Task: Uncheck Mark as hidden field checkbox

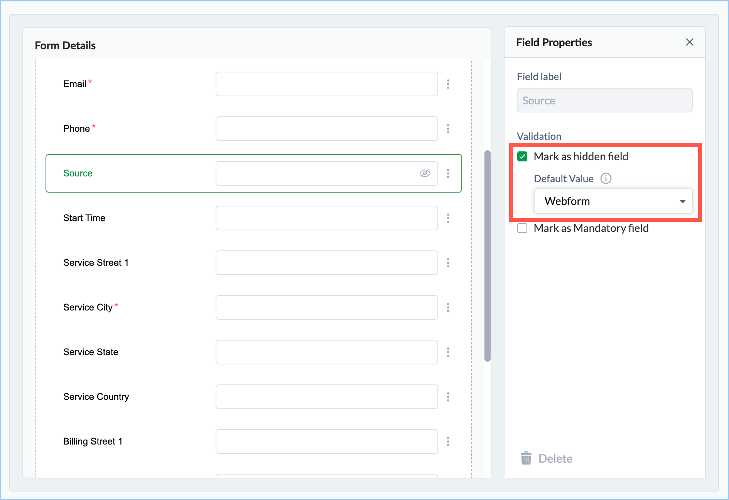Action: (x=522, y=156)
